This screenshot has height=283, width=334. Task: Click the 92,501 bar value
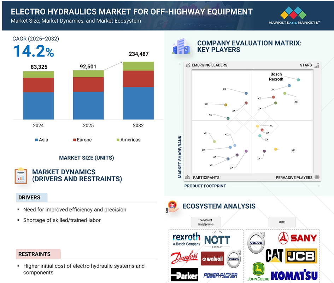[x=88, y=67]
